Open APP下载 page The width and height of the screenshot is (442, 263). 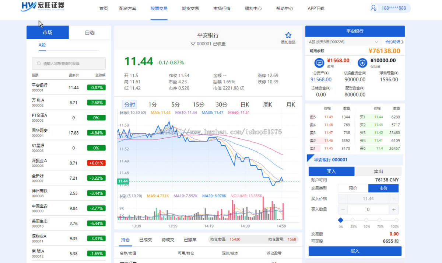[316, 8]
